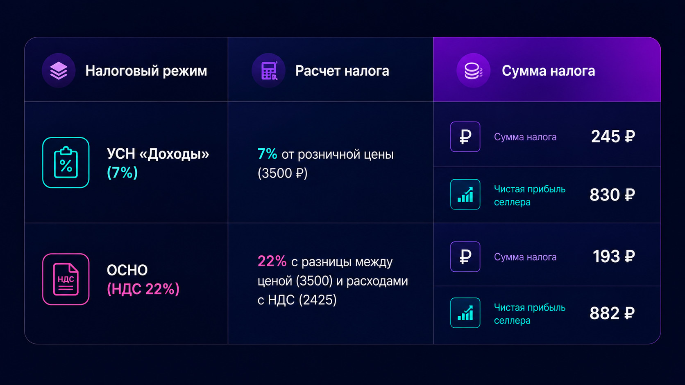The width and height of the screenshot is (685, 385).
Task: Click the growth chart icon next to 882 ₽
Action: point(465,313)
